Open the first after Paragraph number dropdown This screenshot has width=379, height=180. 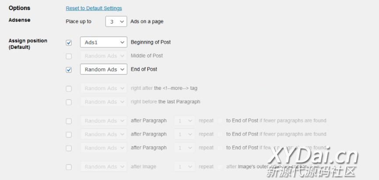[x=184, y=121]
